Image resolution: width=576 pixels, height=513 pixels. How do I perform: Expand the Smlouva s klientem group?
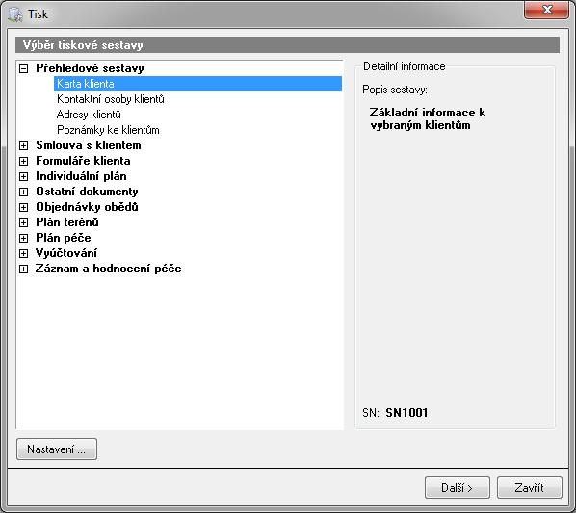(23, 145)
